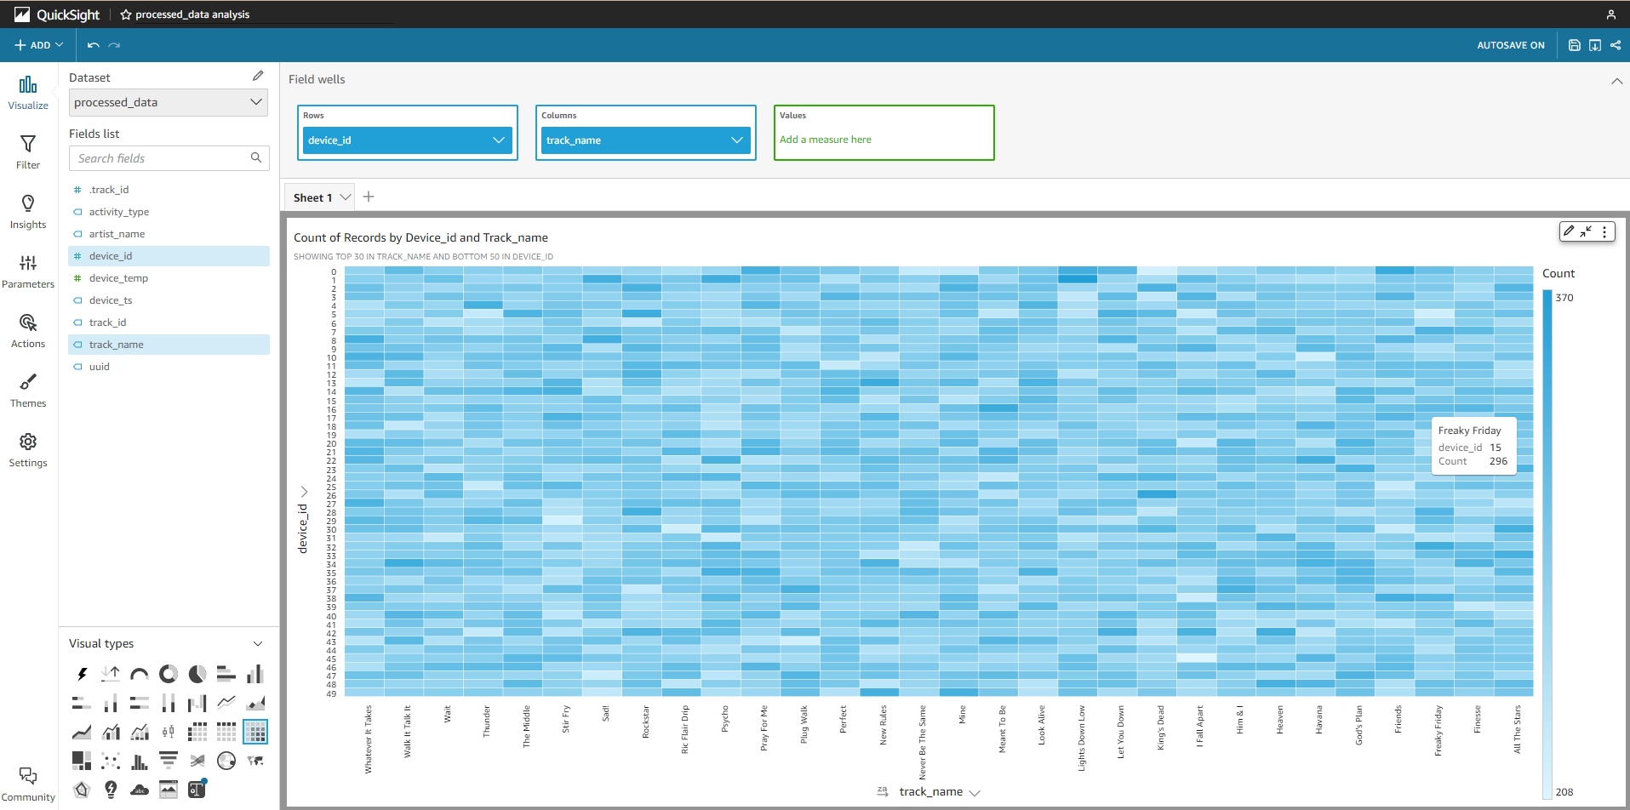The width and height of the screenshot is (1630, 810).
Task: Add a new sheet with plus
Action: pos(369,197)
